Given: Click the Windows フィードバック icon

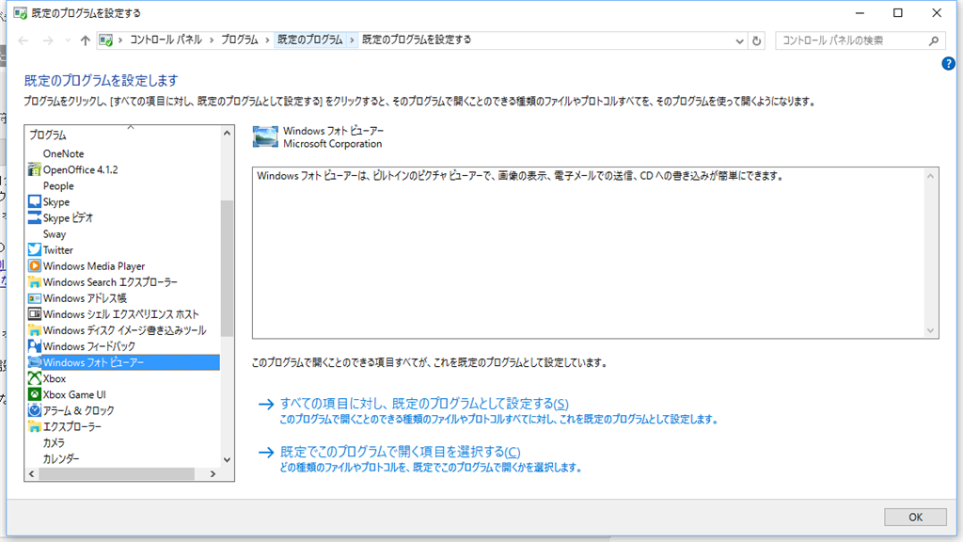Looking at the screenshot, I should click(x=35, y=346).
